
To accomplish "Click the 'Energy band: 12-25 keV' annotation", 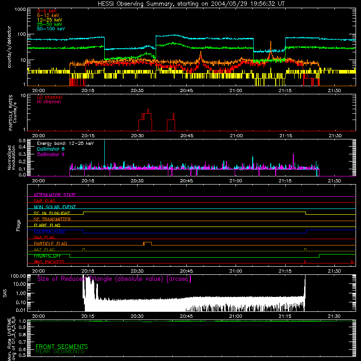I will click(x=65, y=143).
